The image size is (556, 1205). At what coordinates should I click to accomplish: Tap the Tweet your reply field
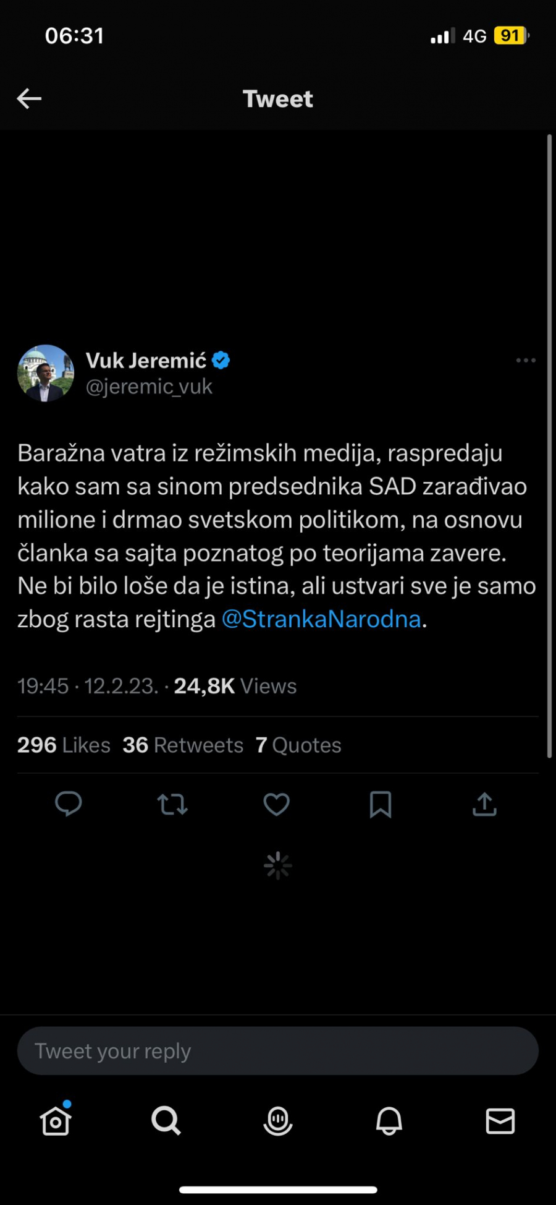pos(278,1050)
